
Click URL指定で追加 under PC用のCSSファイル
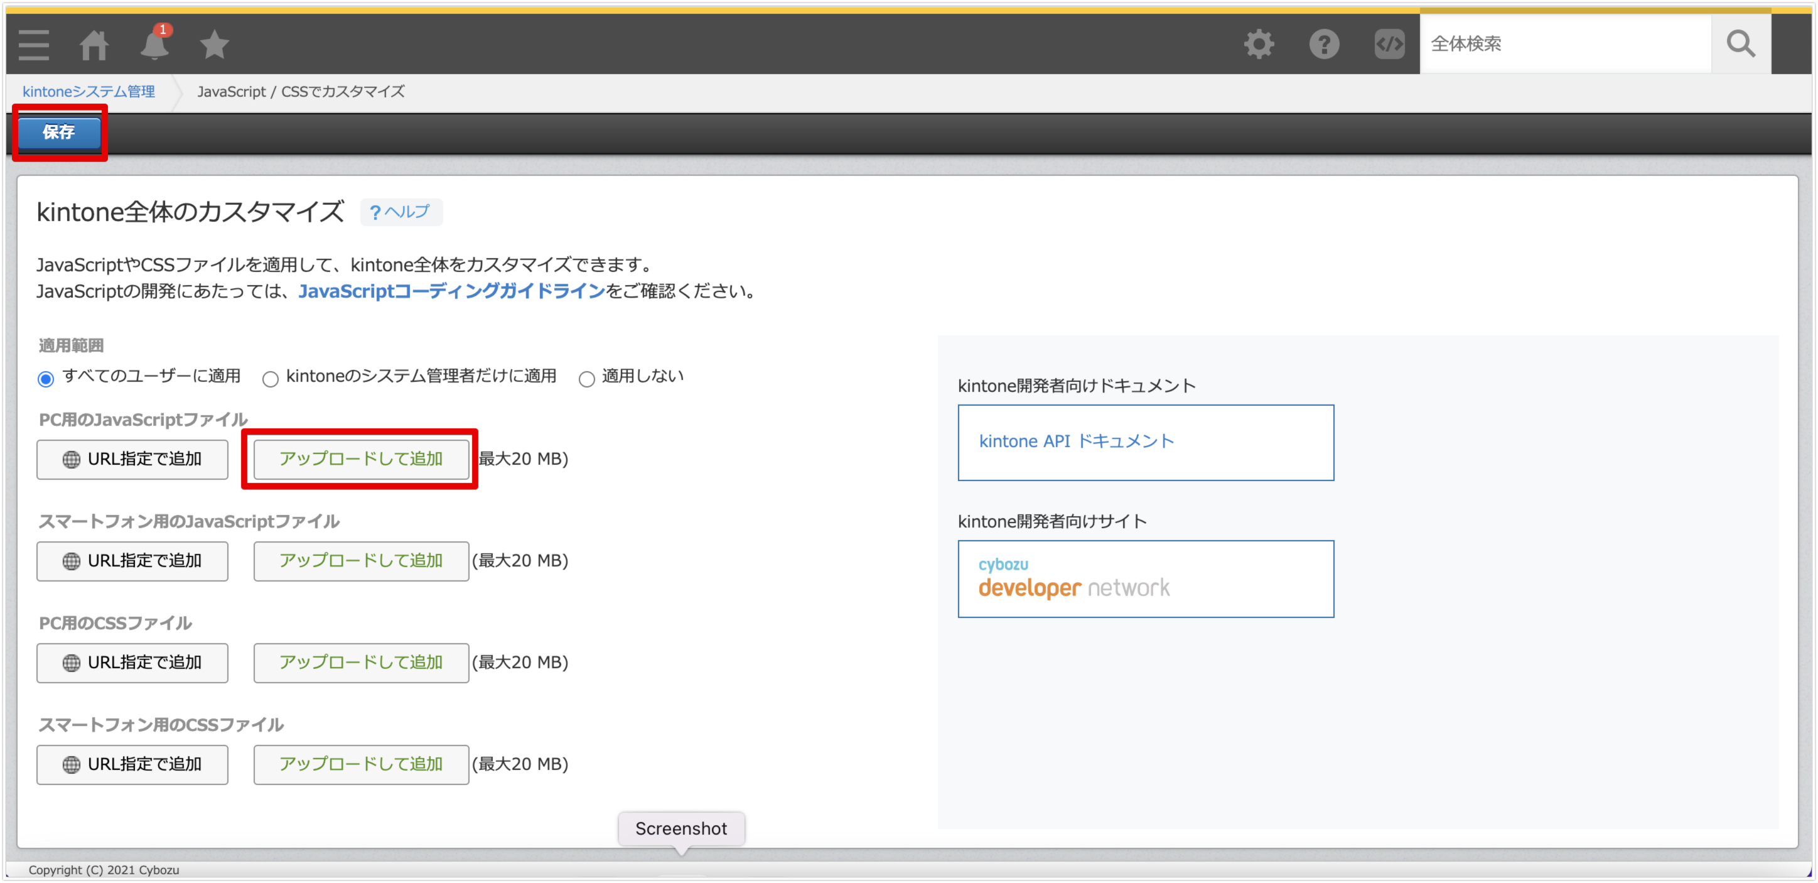pos(132,663)
